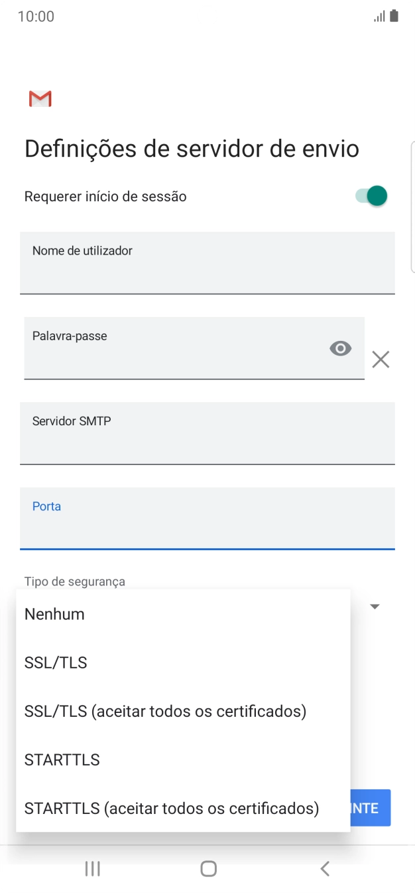415x893 pixels.
Task: Tap the Back navigation icon
Action: (x=324, y=868)
